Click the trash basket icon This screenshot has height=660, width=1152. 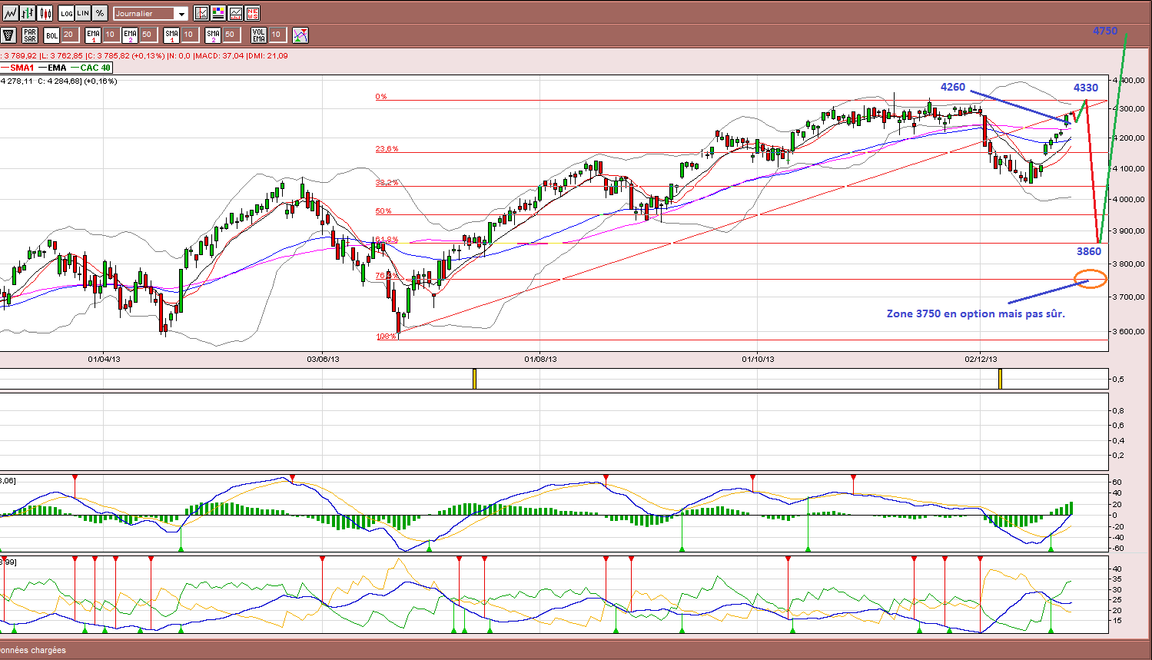coord(8,35)
